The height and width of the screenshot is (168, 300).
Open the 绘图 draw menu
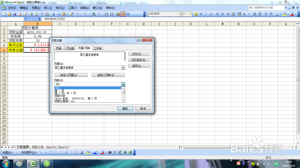8,152
